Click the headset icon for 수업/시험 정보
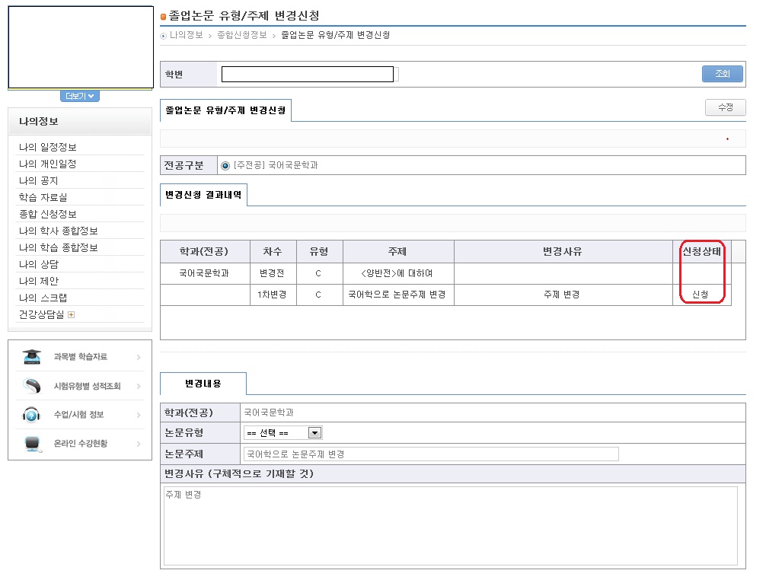Image resolution: width=766 pixels, height=583 pixels. tap(31, 415)
